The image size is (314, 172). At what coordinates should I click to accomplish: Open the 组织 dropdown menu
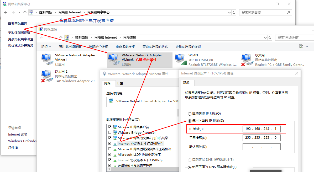[46, 47]
